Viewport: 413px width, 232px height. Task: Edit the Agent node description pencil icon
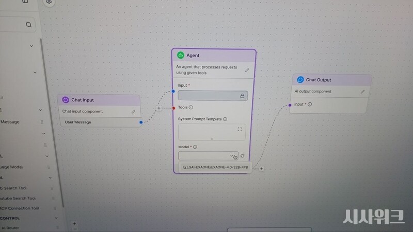pyautogui.click(x=247, y=70)
